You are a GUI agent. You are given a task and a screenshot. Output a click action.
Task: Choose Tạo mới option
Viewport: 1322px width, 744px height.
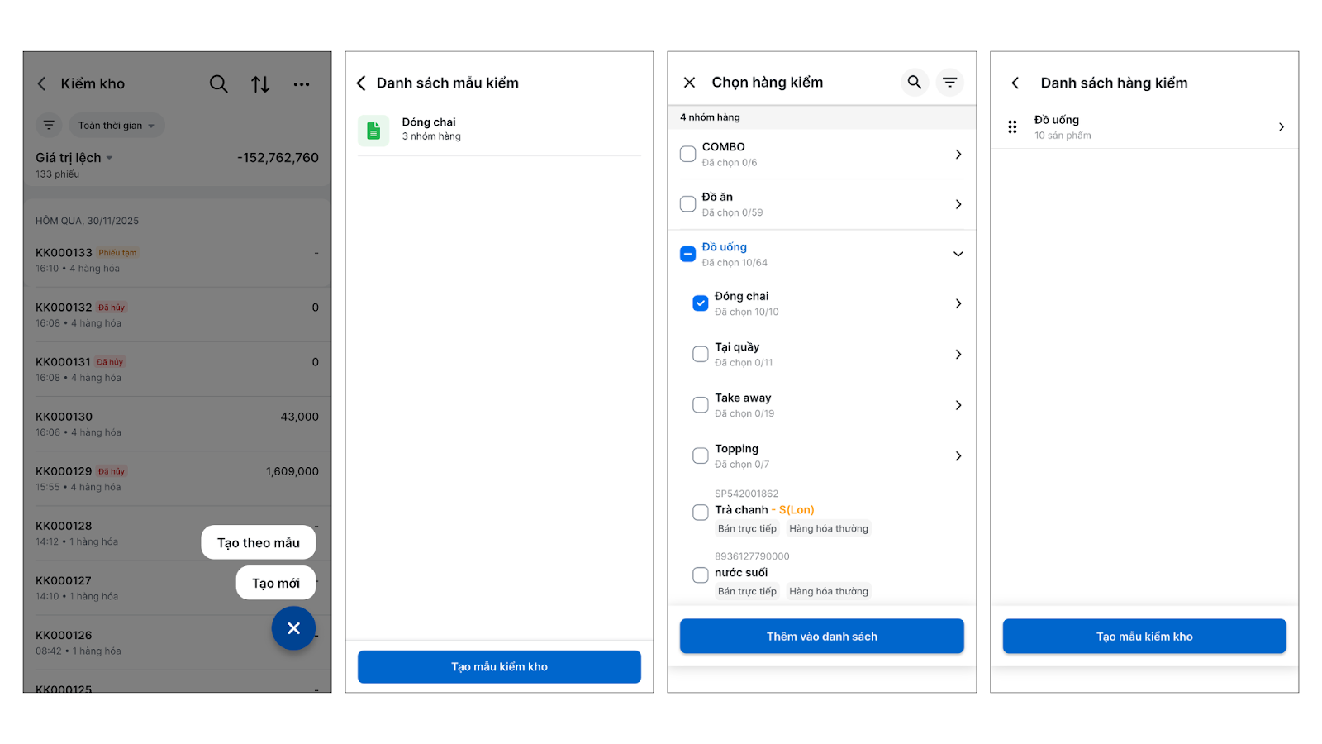click(x=276, y=583)
